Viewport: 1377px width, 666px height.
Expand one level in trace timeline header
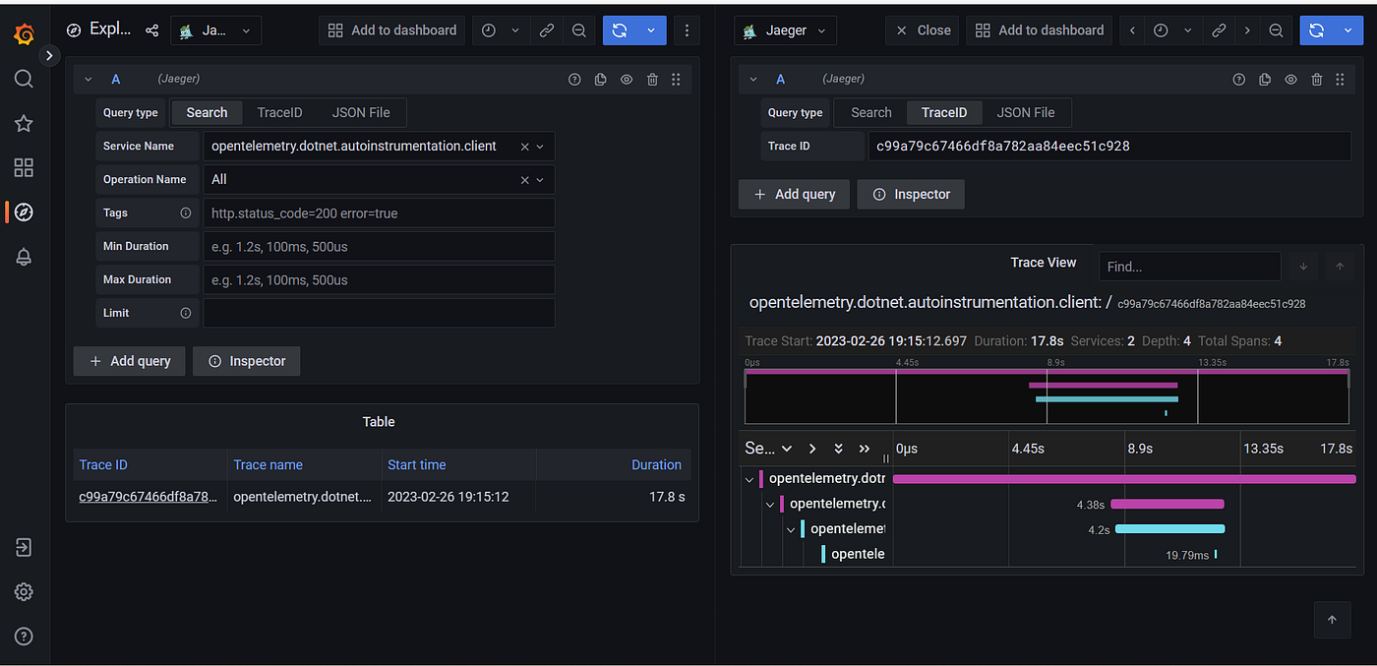coord(812,449)
